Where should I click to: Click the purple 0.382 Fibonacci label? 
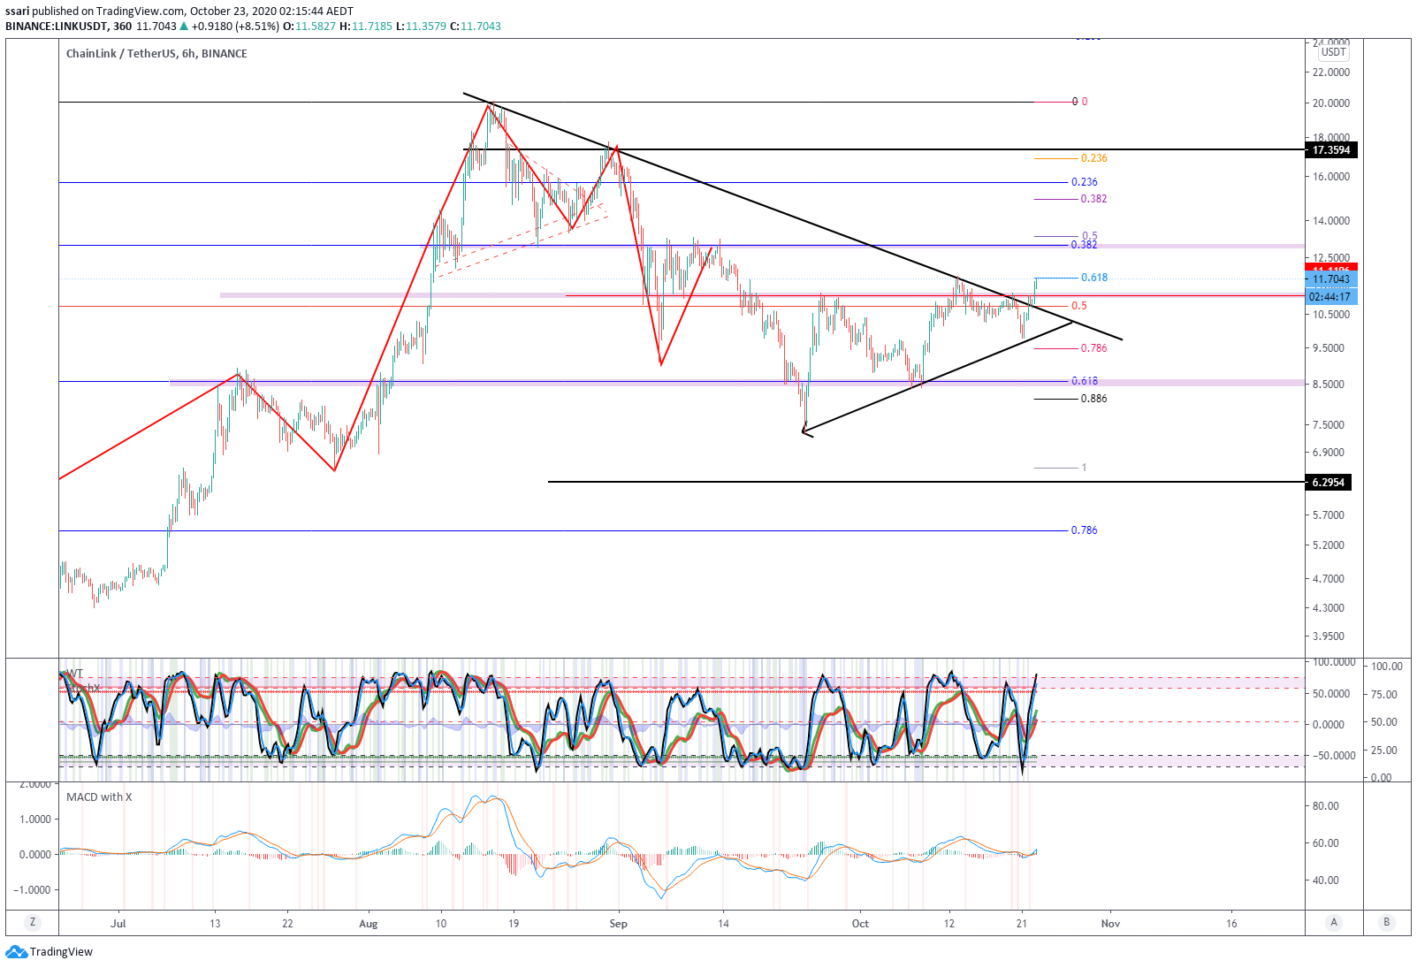click(x=1093, y=199)
